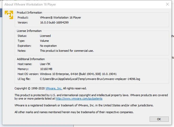Click the UI log file path
This screenshot has width=174, height=127.
point(90,79)
